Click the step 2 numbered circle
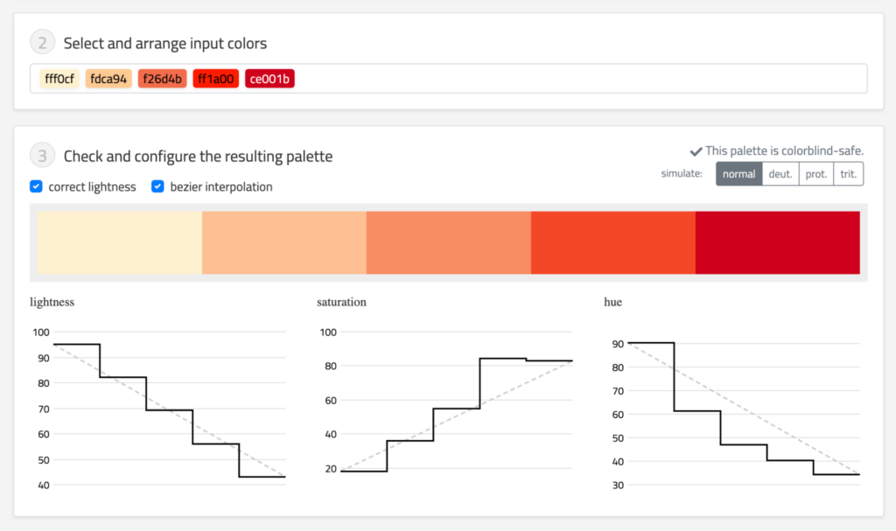 coord(42,41)
